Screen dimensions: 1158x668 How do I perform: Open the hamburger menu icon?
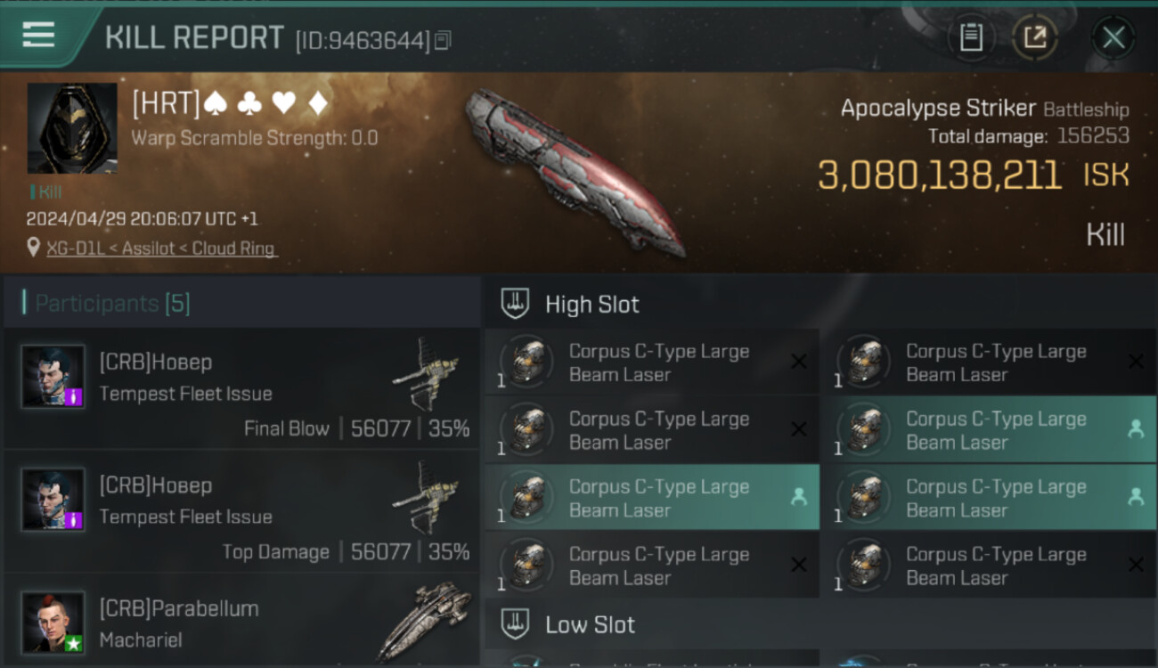[x=38, y=35]
